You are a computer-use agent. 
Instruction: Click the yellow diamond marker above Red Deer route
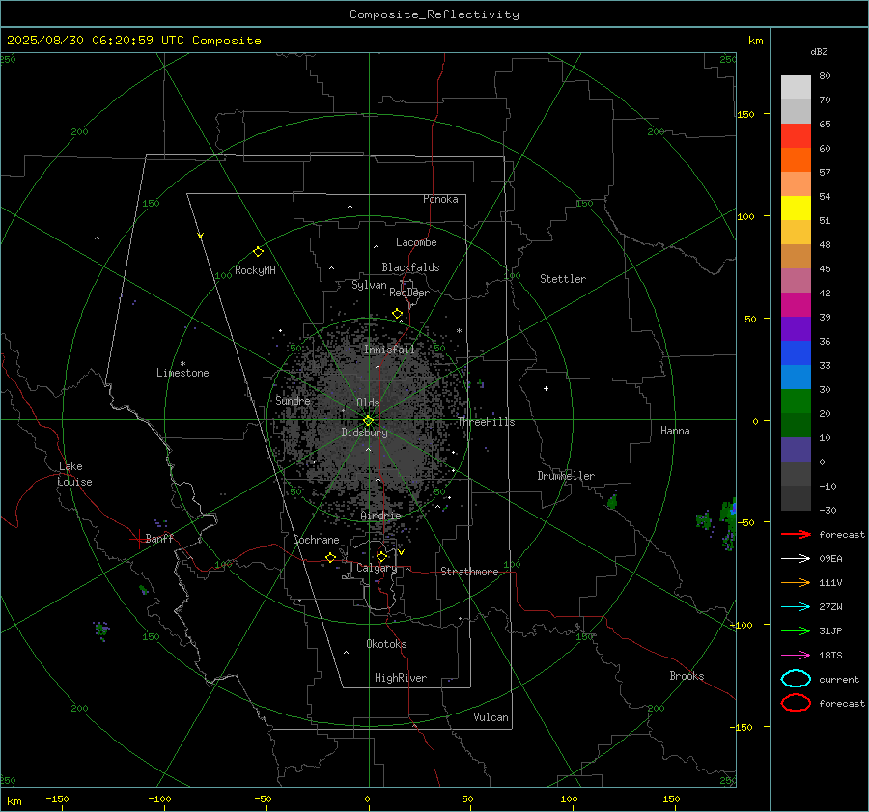[398, 314]
